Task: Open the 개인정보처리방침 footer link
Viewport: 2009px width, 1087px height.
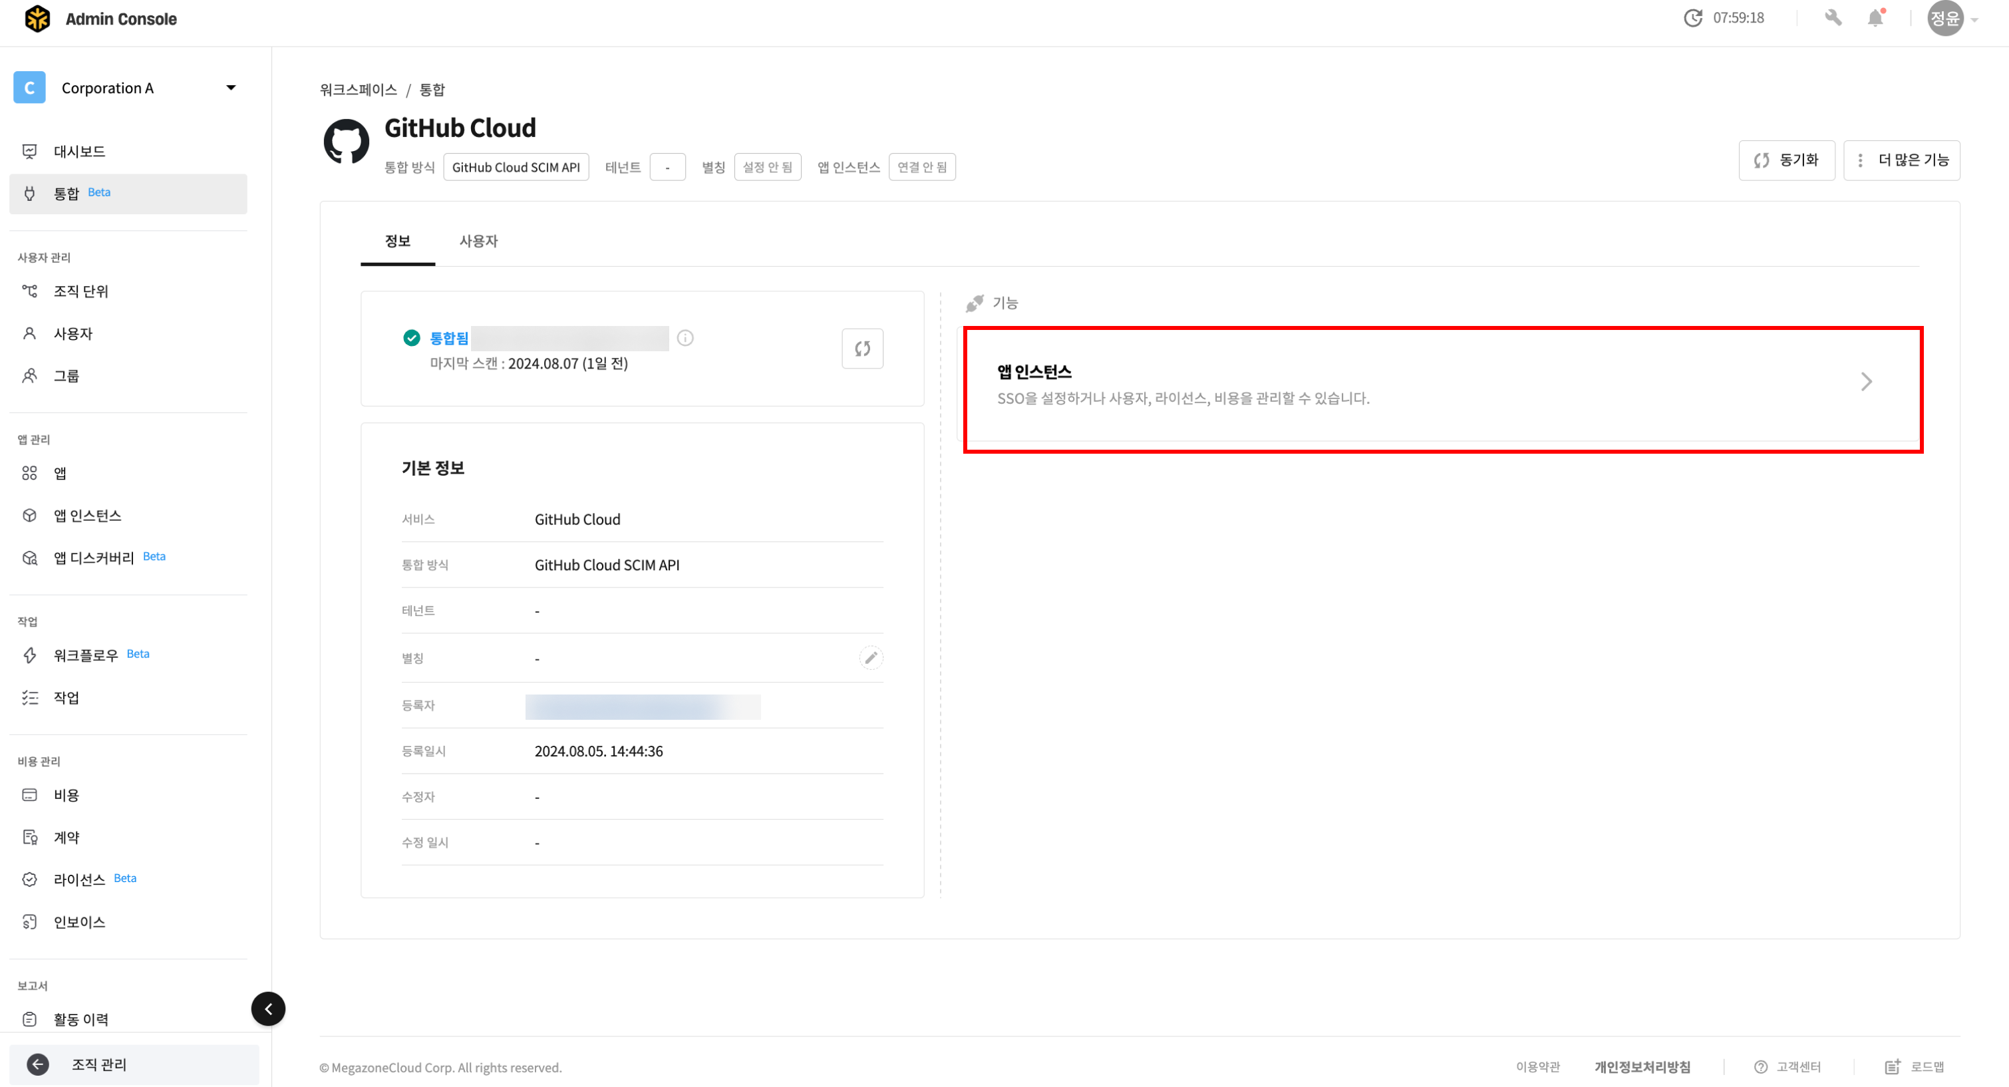Action: tap(1642, 1067)
